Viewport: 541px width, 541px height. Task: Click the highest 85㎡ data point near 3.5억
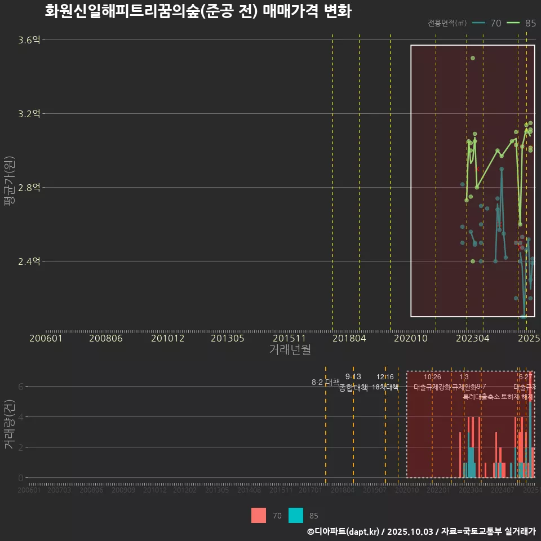[473, 58]
